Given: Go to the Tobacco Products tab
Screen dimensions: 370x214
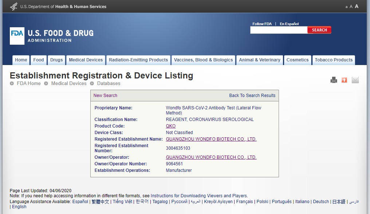Looking at the screenshot, I should 334,60.
